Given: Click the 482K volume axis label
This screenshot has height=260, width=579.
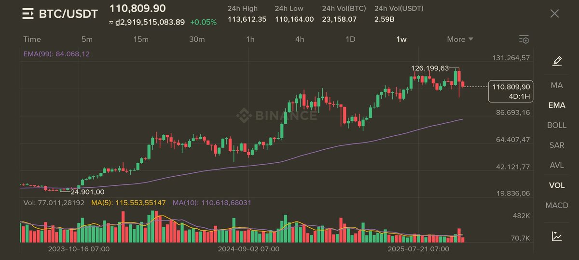Looking at the screenshot, I should pyautogui.click(x=521, y=216).
